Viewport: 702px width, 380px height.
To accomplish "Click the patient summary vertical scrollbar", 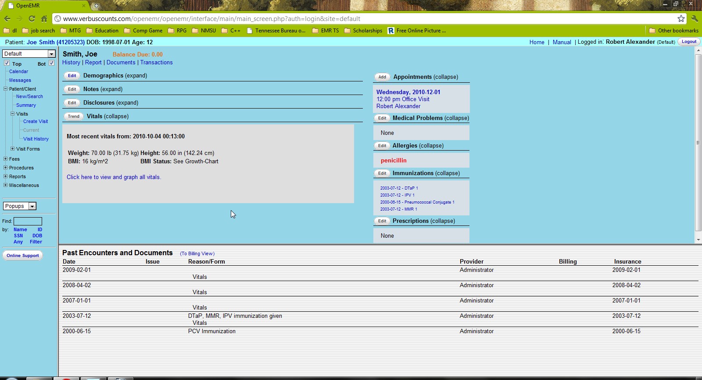I will click(698, 143).
